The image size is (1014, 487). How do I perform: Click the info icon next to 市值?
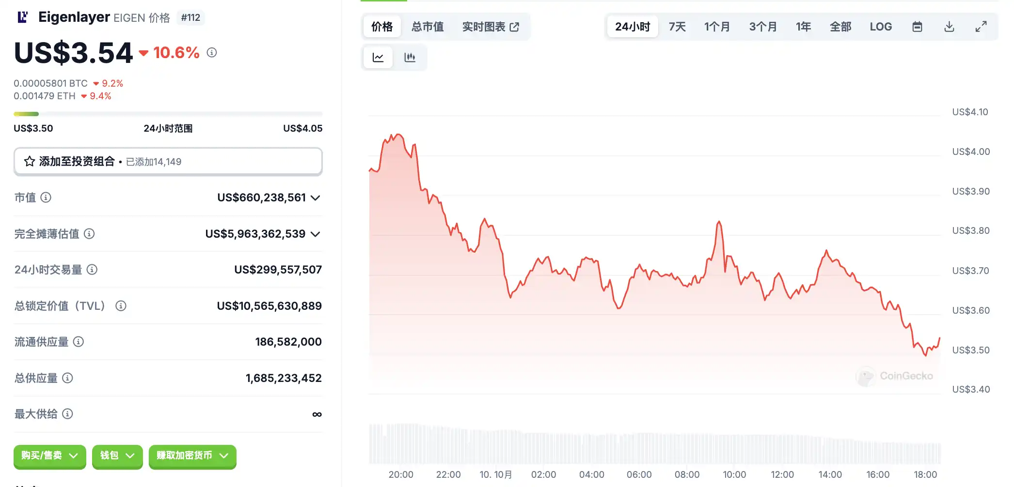46,198
